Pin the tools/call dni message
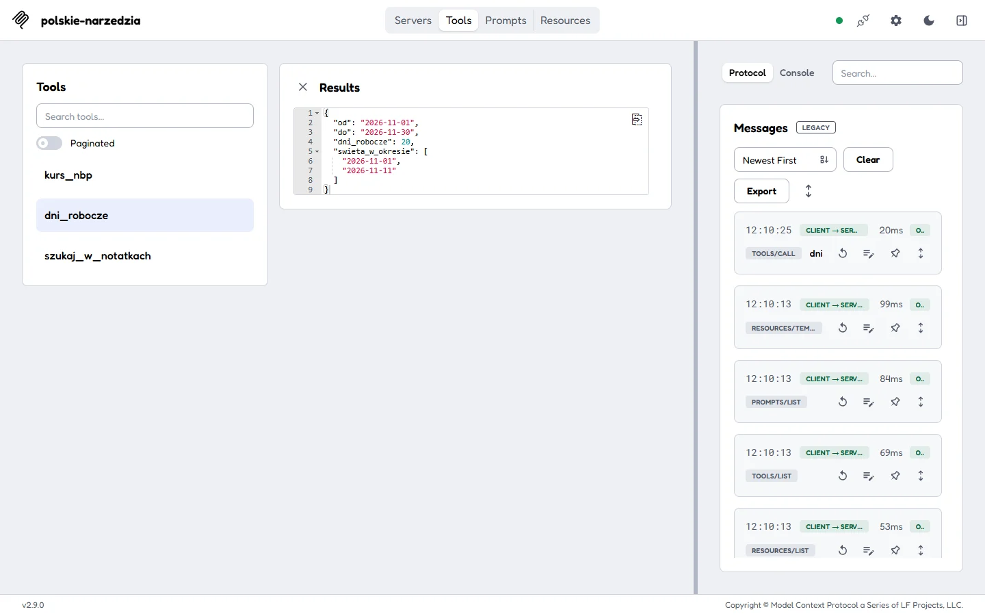This screenshot has height=616, width=985. 895,253
